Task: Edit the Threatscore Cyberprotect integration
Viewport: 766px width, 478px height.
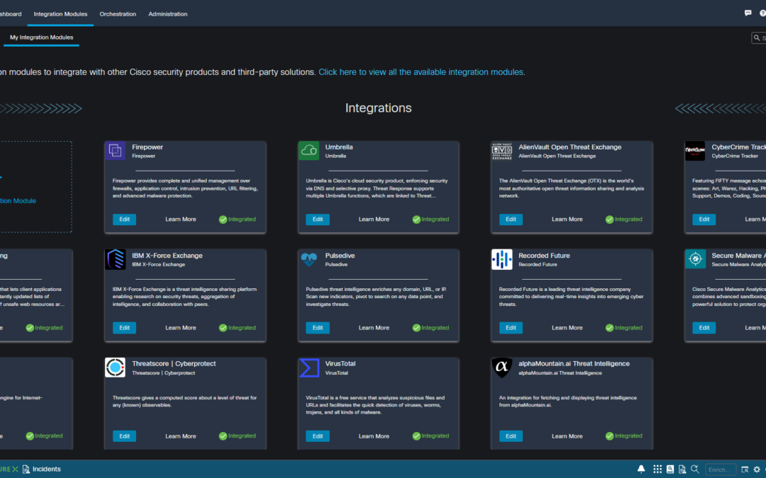Action: coord(124,436)
